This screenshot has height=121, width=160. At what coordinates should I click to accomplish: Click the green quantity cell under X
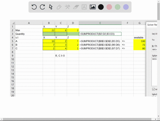(49, 34)
